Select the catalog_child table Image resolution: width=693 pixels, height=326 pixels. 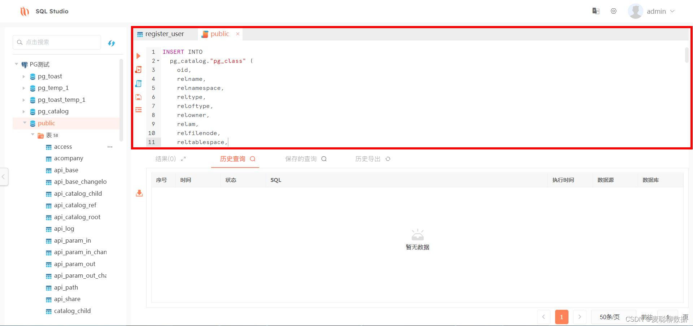[x=72, y=311]
